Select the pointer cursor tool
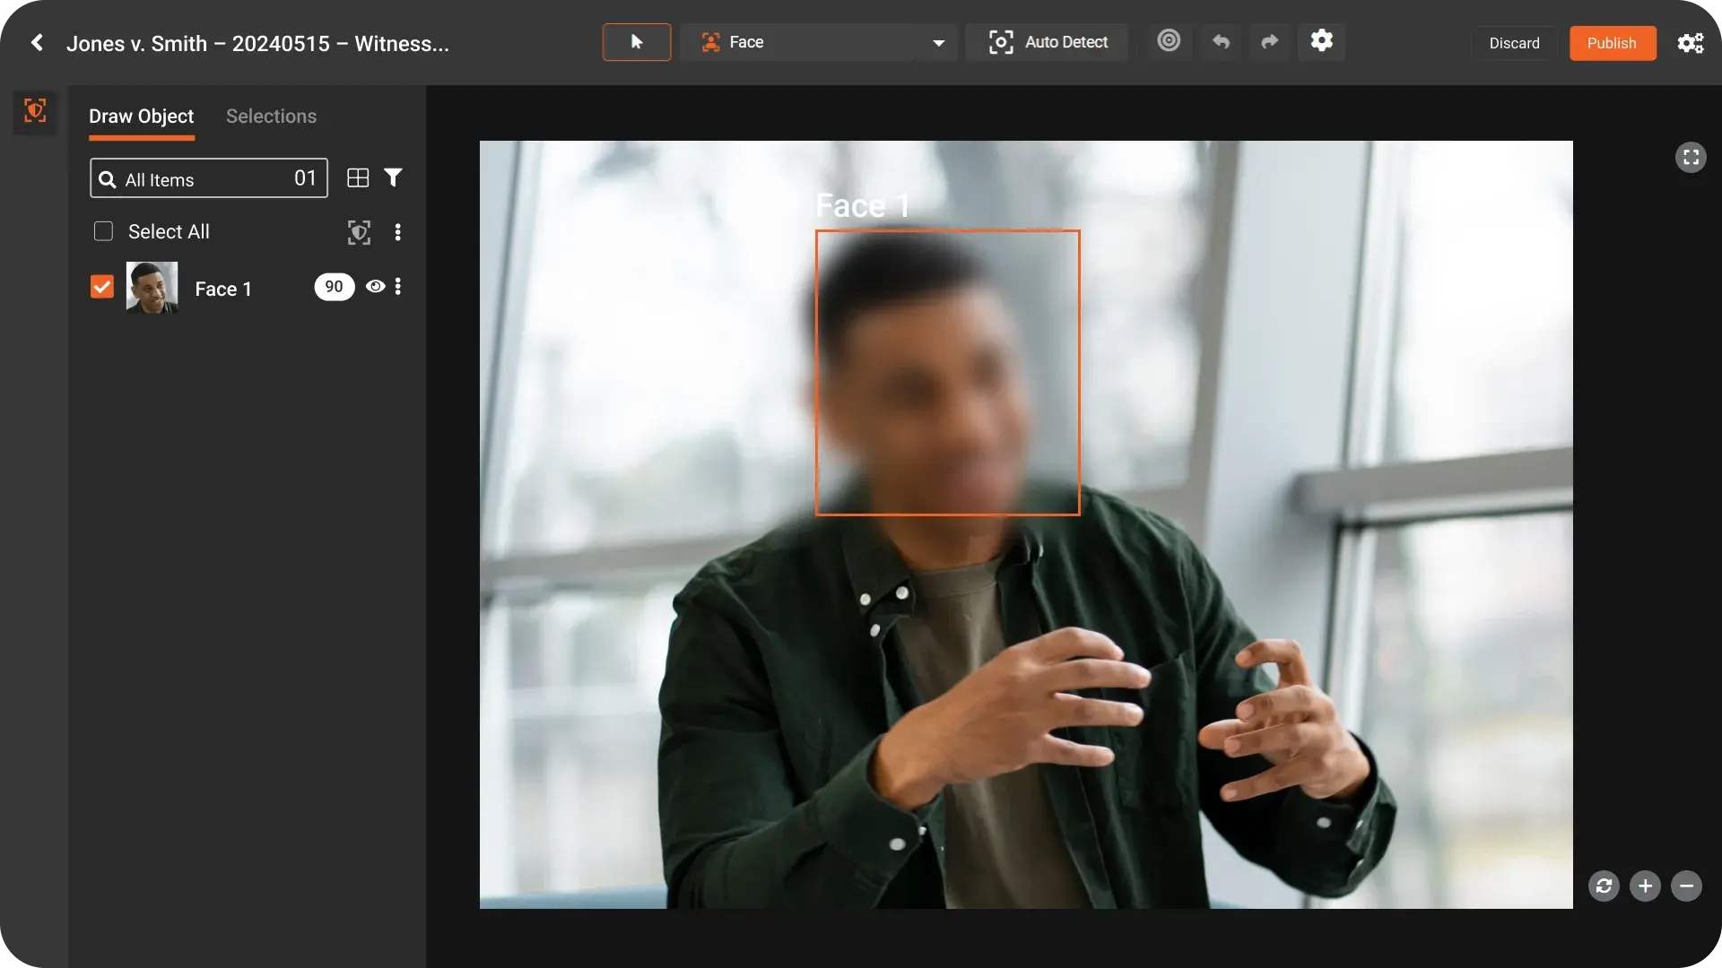This screenshot has height=968, width=1722. click(636, 42)
